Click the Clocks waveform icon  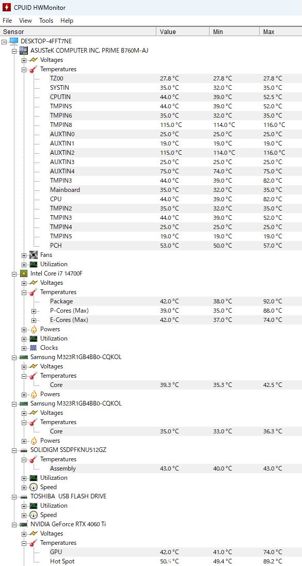pyautogui.click(x=34, y=348)
